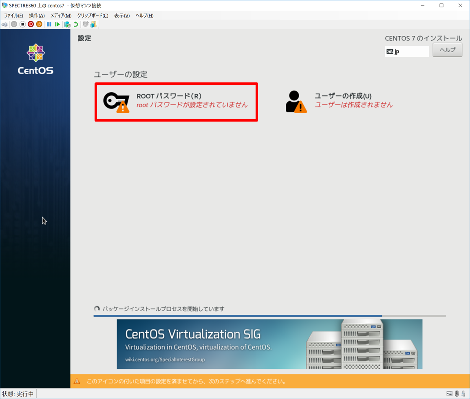470x399 pixels.
Task: Pause the virtual machine with blue bars icon
Action: click(x=49, y=24)
